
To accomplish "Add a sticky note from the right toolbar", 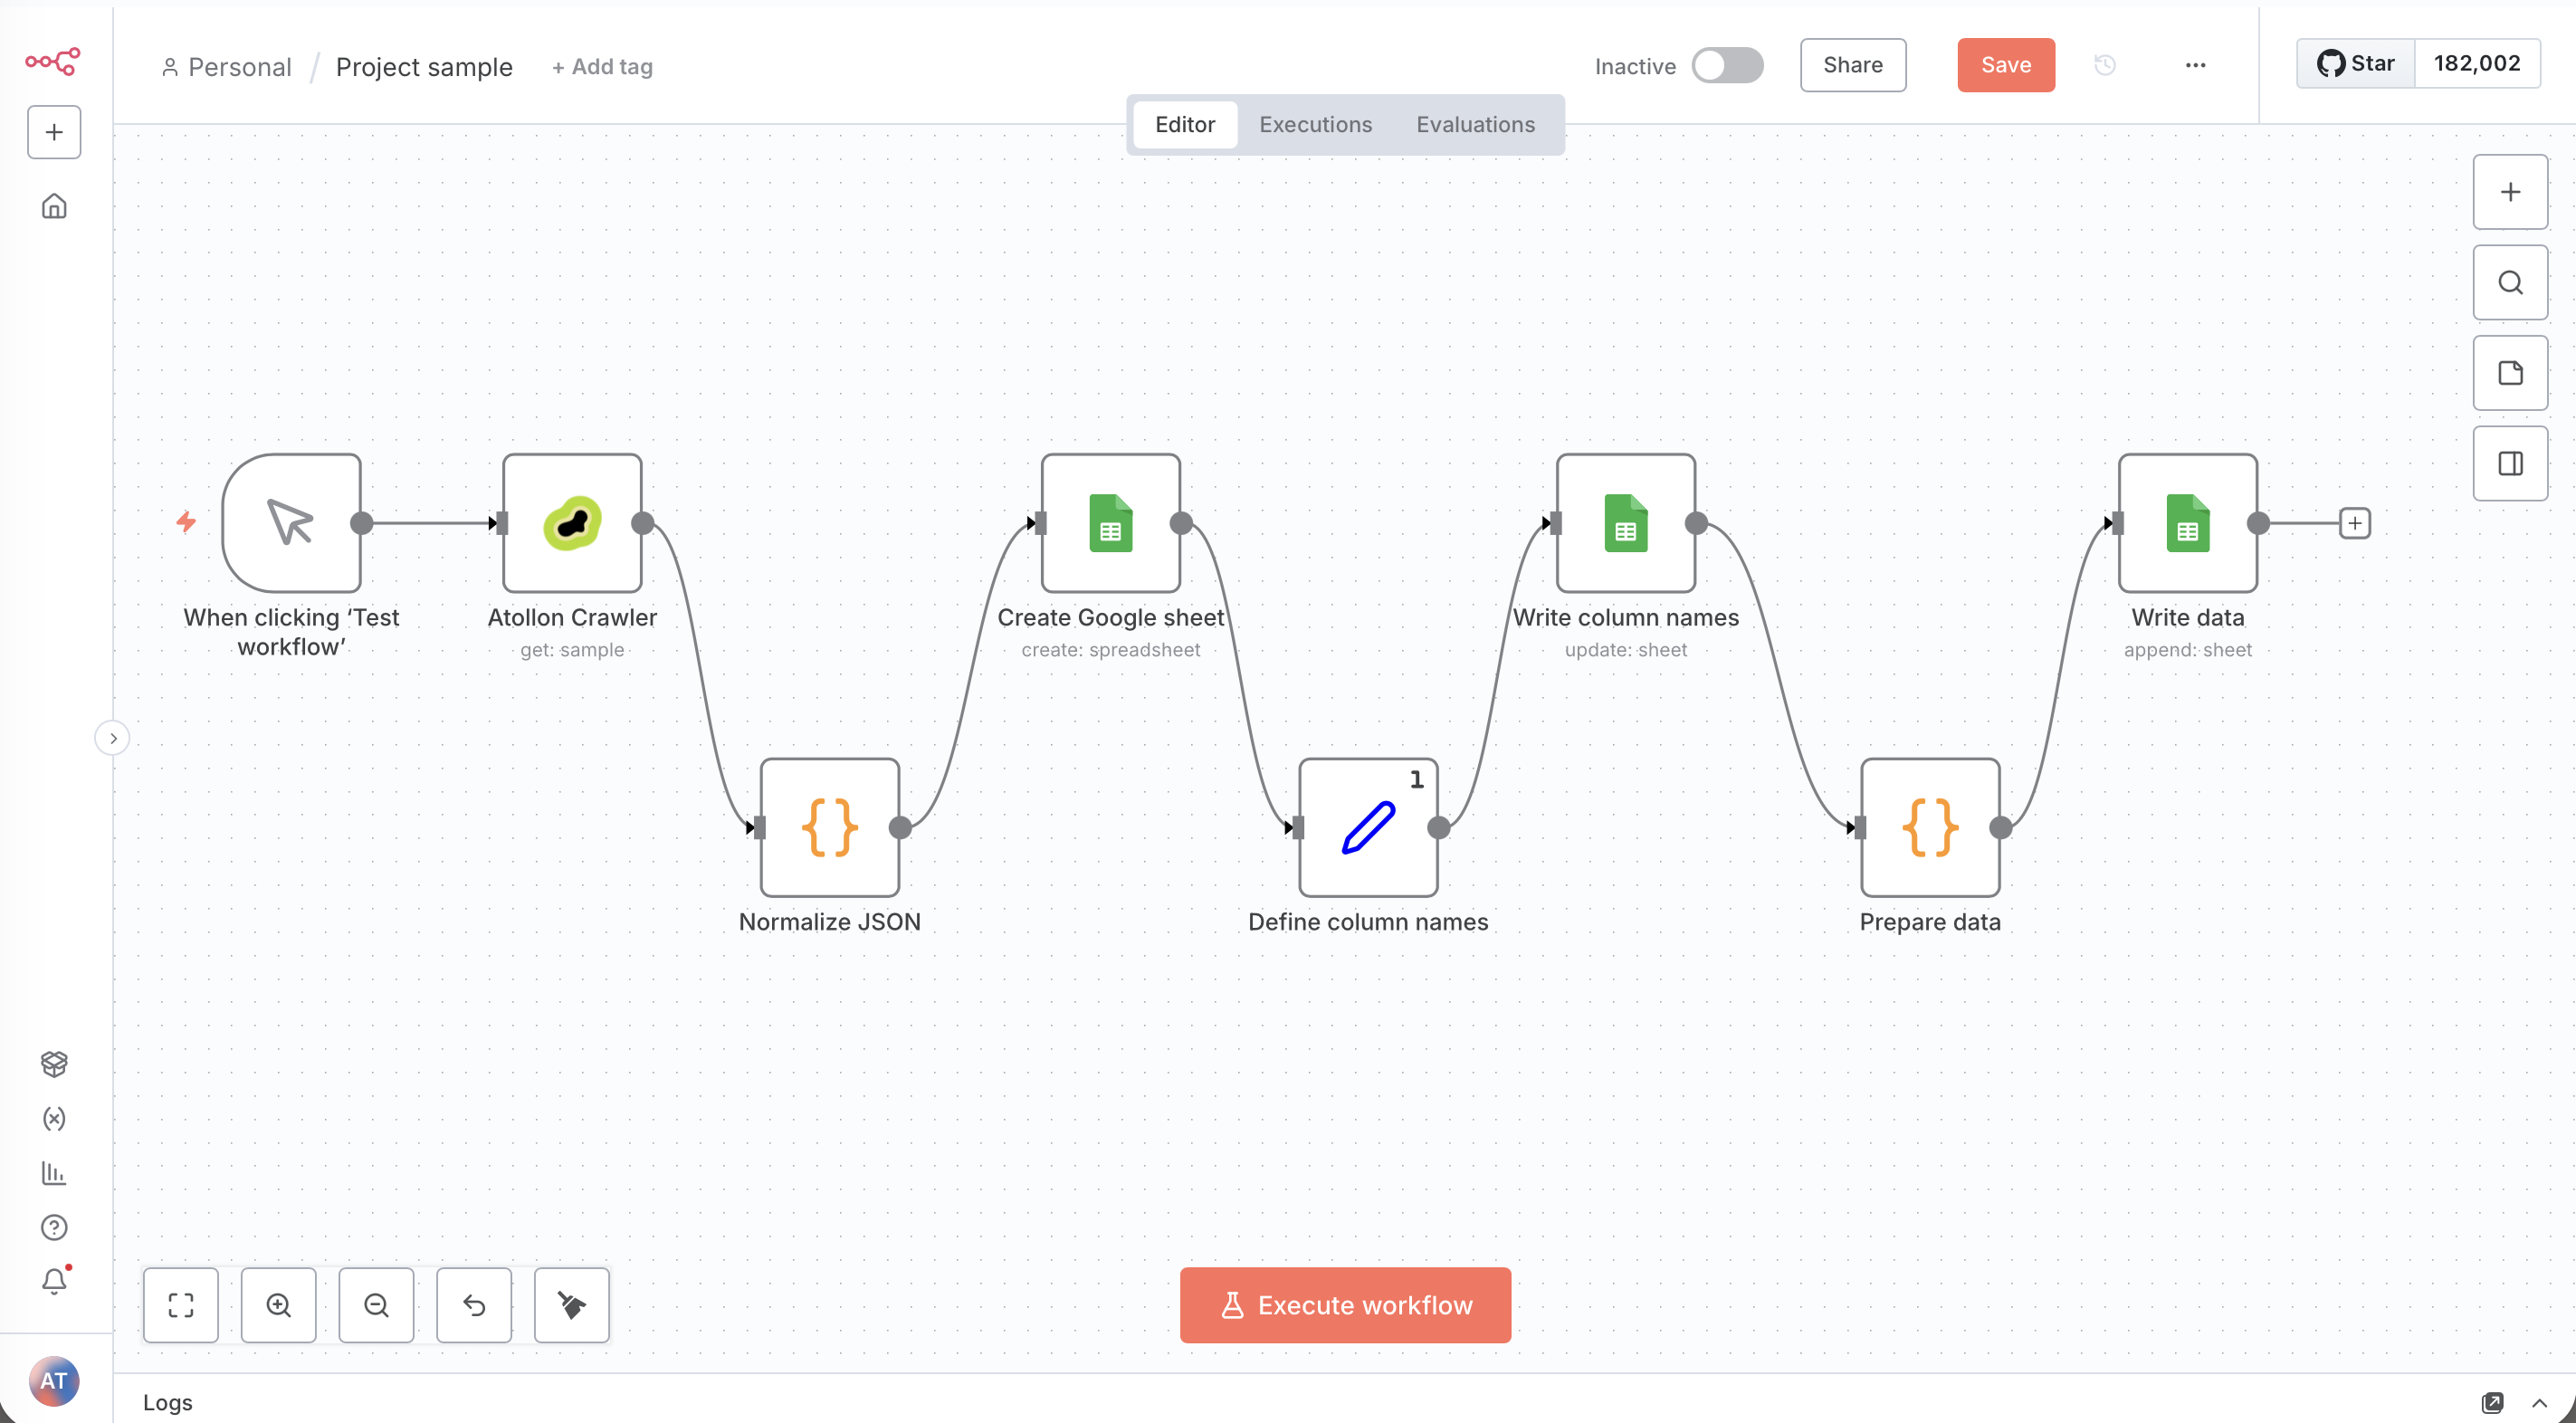I will click(2510, 373).
